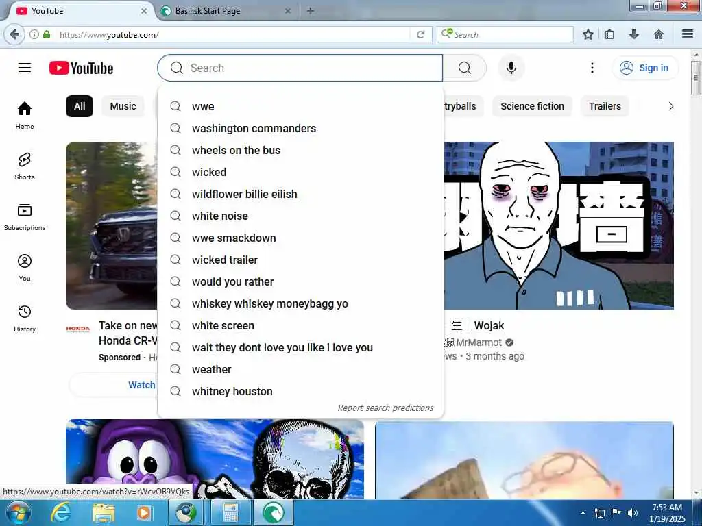Choose 'whiskey whiskey moneybagg yo' suggestion
The width and height of the screenshot is (702, 526).
(x=300, y=303)
